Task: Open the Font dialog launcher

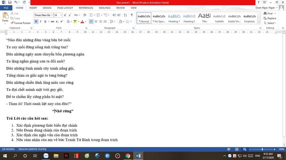Action: pos(86,28)
